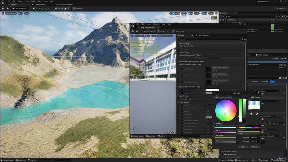This screenshot has height=162, width=288.
Task: Open the File menu in the material editor window
Action: pos(138,24)
